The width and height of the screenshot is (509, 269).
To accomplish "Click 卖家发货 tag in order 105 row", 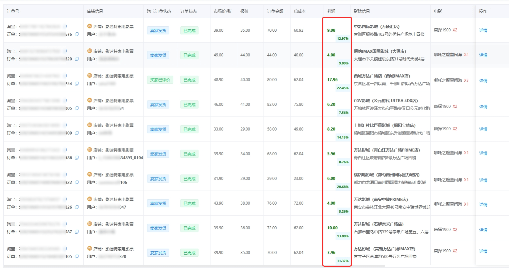I will pyautogui.click(x=158, y=253).
